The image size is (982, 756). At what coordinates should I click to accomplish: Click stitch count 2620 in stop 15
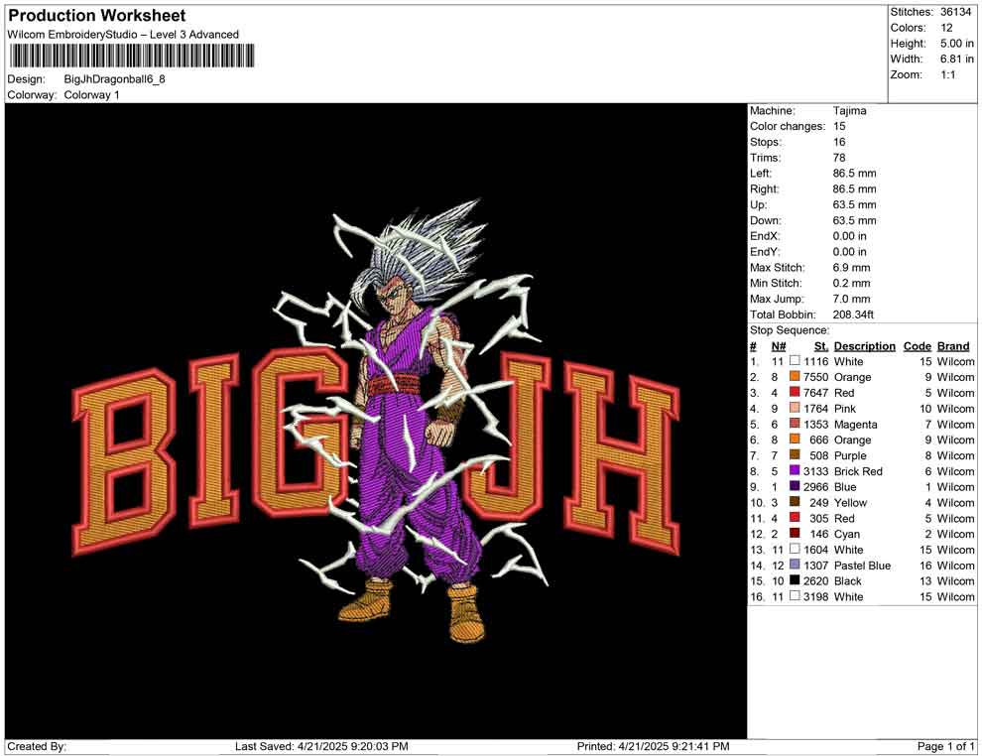816,580
